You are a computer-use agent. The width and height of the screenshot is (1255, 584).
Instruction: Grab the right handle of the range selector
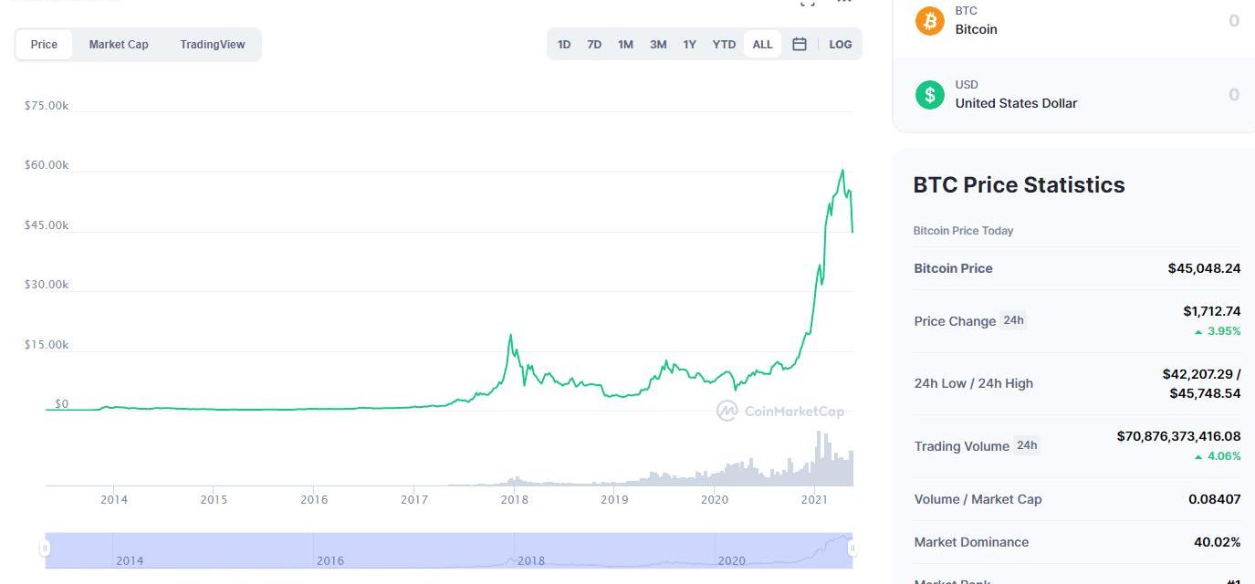(x=852, y=548)
